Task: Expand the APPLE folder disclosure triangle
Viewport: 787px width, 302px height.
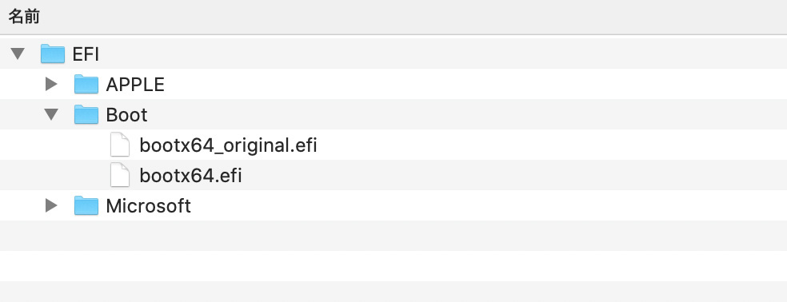Action: pos(51,84)
